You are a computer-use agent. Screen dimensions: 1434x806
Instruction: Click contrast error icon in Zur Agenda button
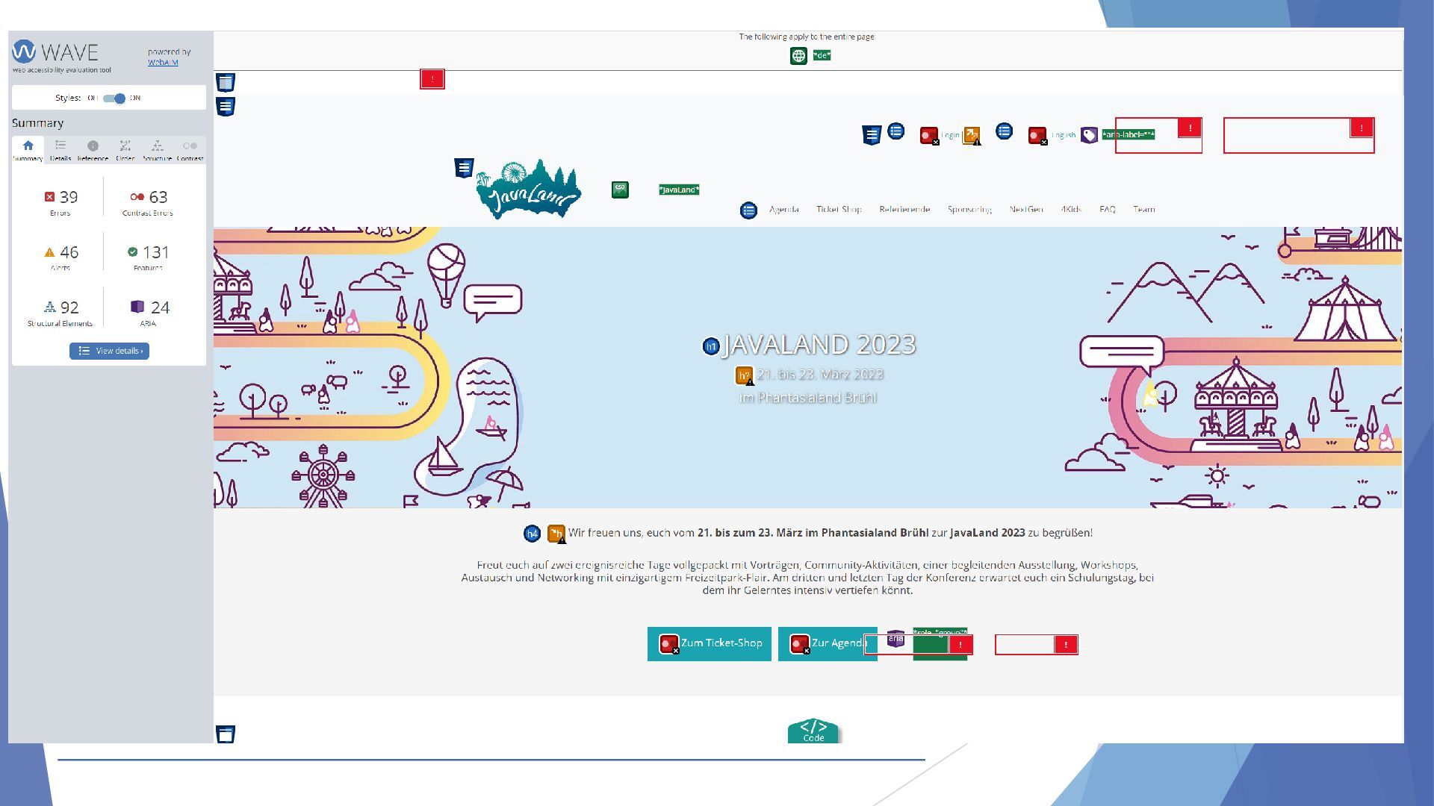tap(800, 644)
